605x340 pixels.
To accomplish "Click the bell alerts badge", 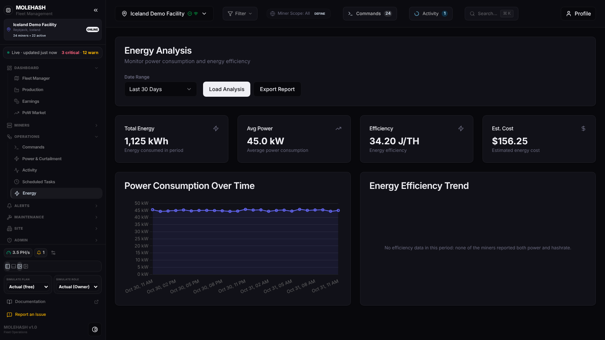I will 40,252.
